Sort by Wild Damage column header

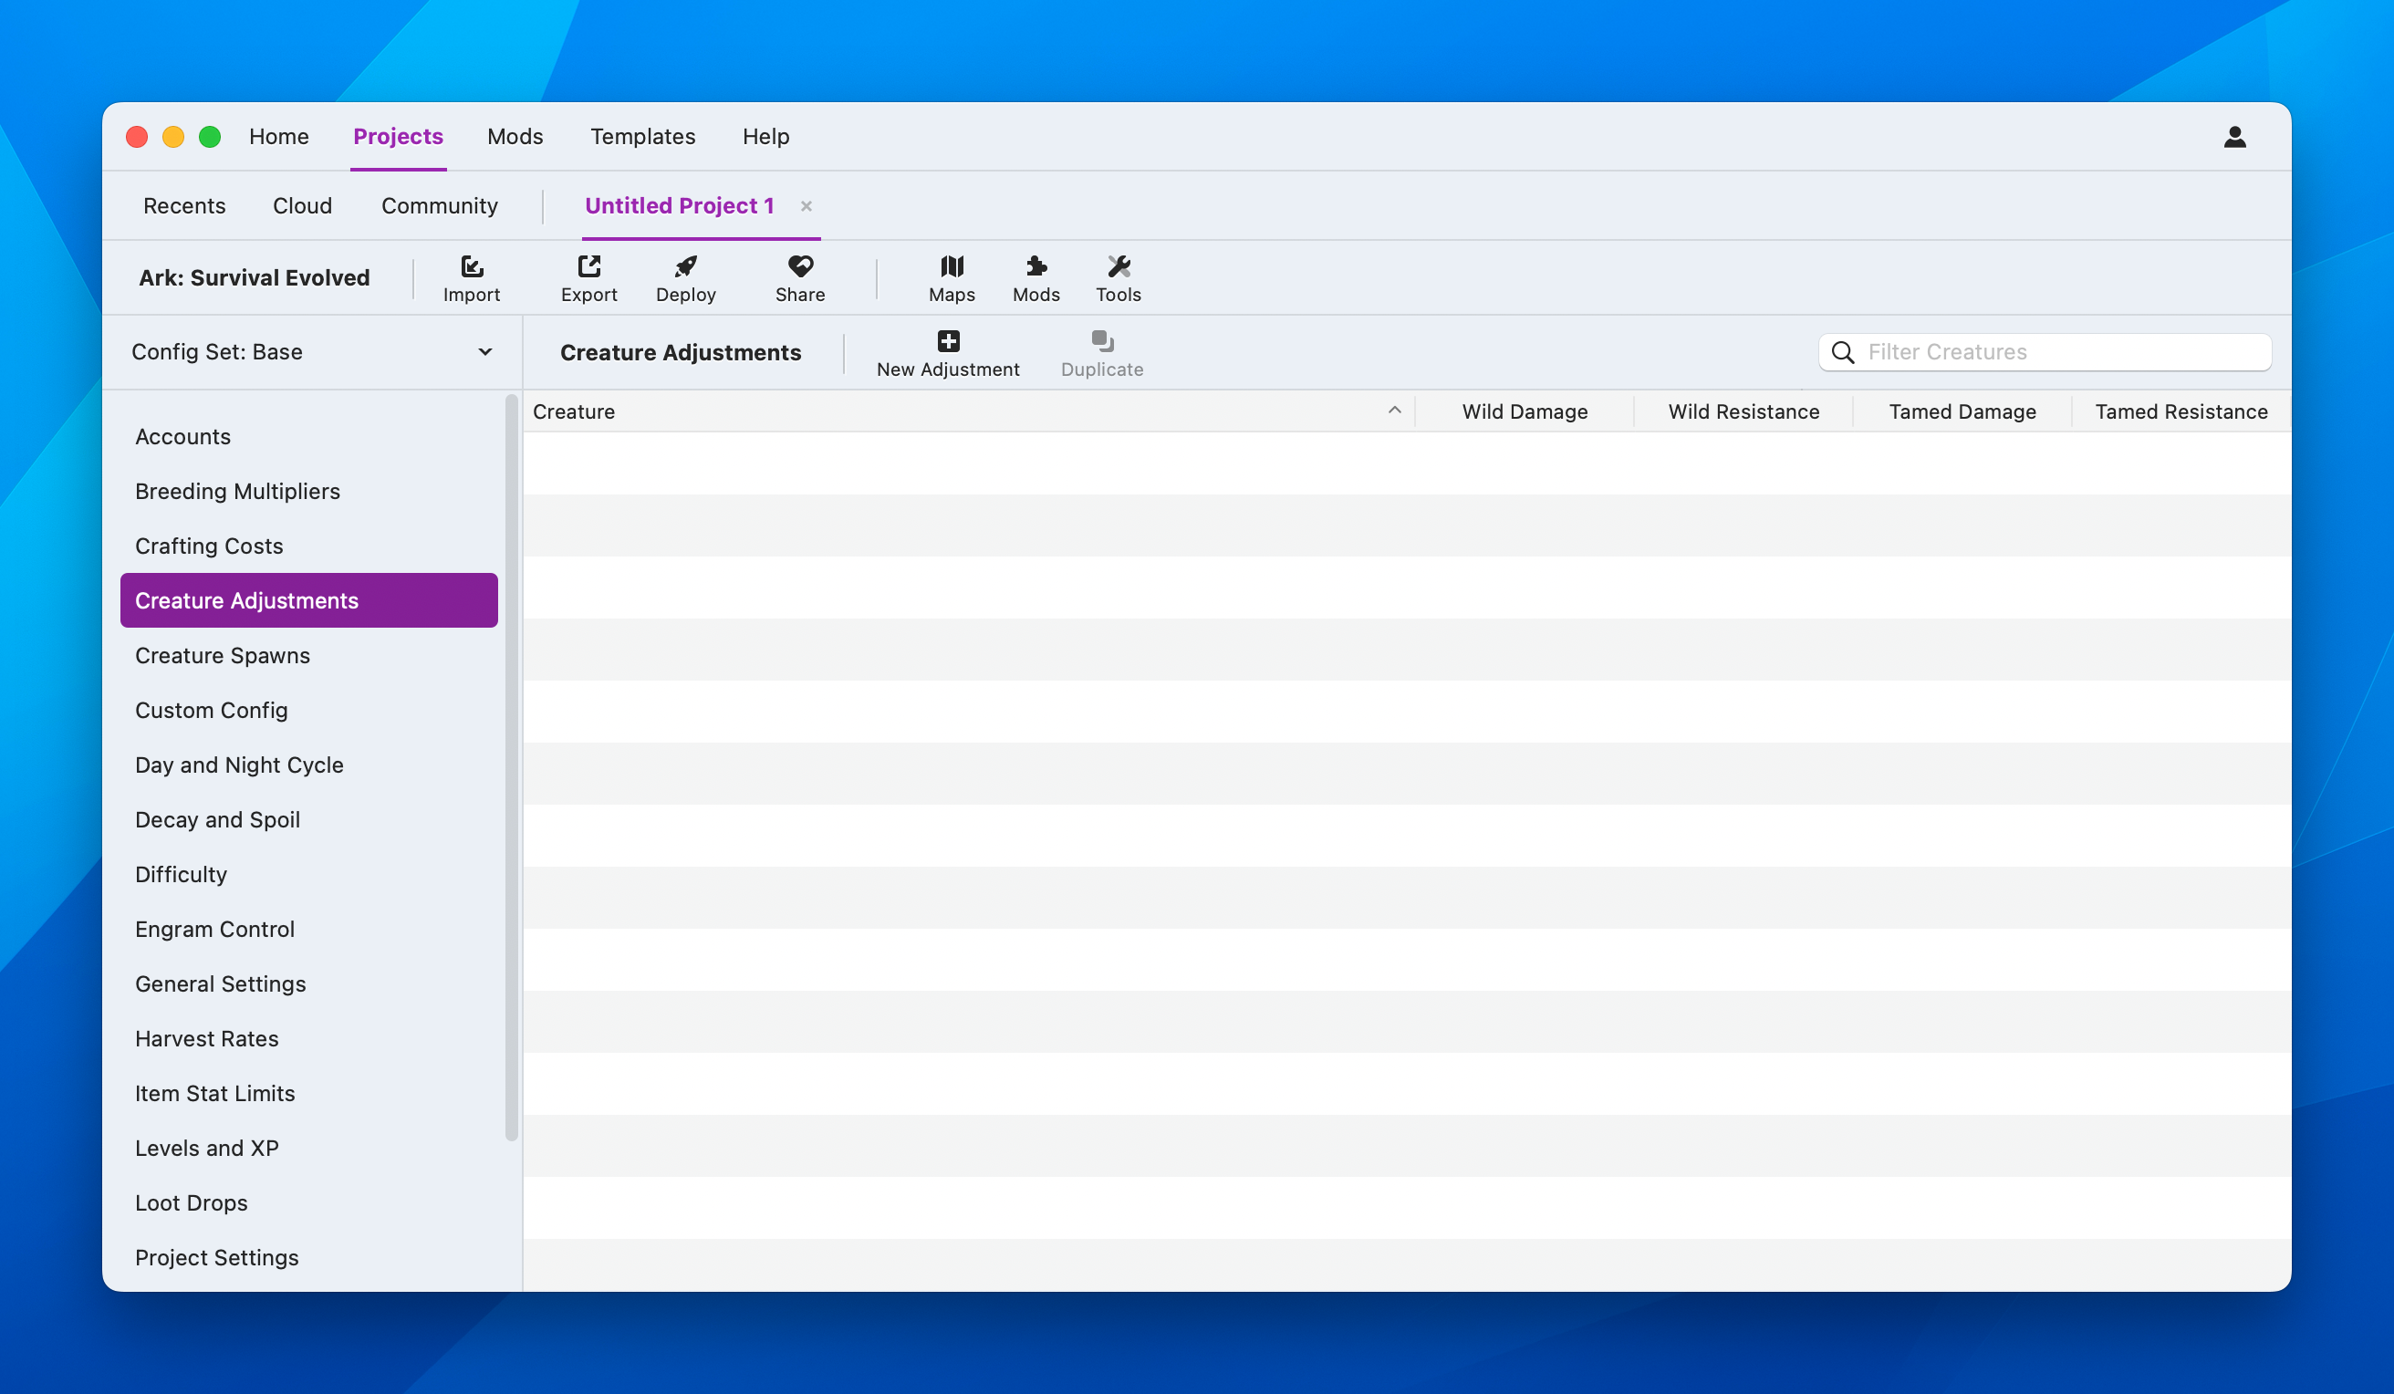[1524, 411]
